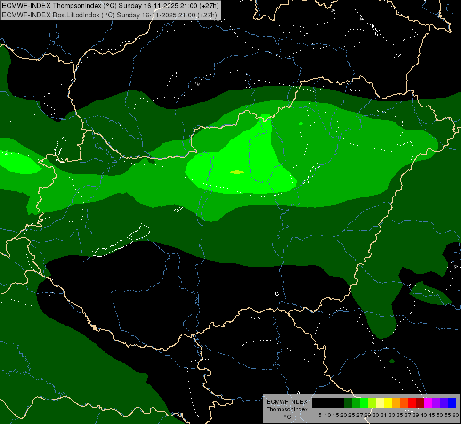The width and height of the screenshot is (461, 424).
Task: Click the legend tick value 30
Action: 376,415
